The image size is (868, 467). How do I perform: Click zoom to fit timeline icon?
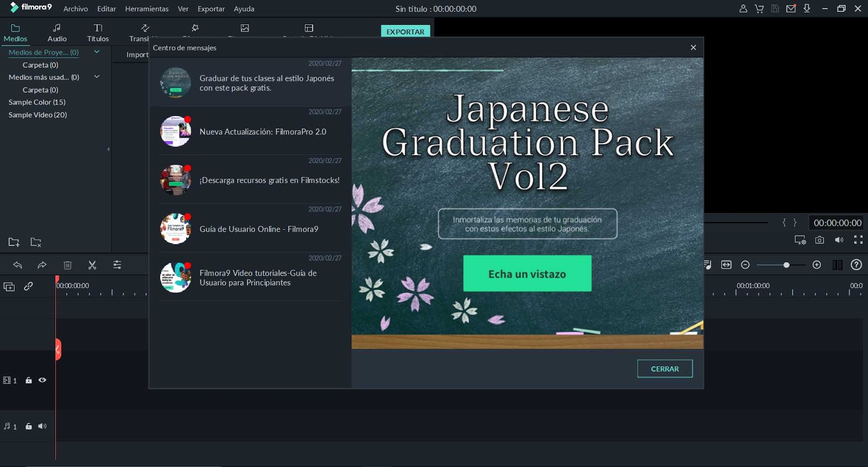(726, 265)
